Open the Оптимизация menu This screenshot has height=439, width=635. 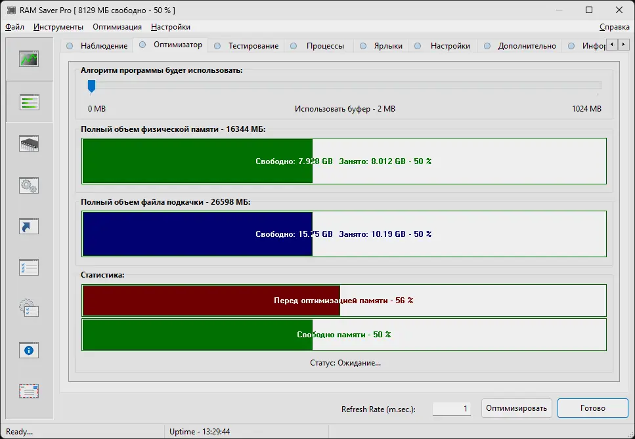pyautogui.click(x=118, y=27)
